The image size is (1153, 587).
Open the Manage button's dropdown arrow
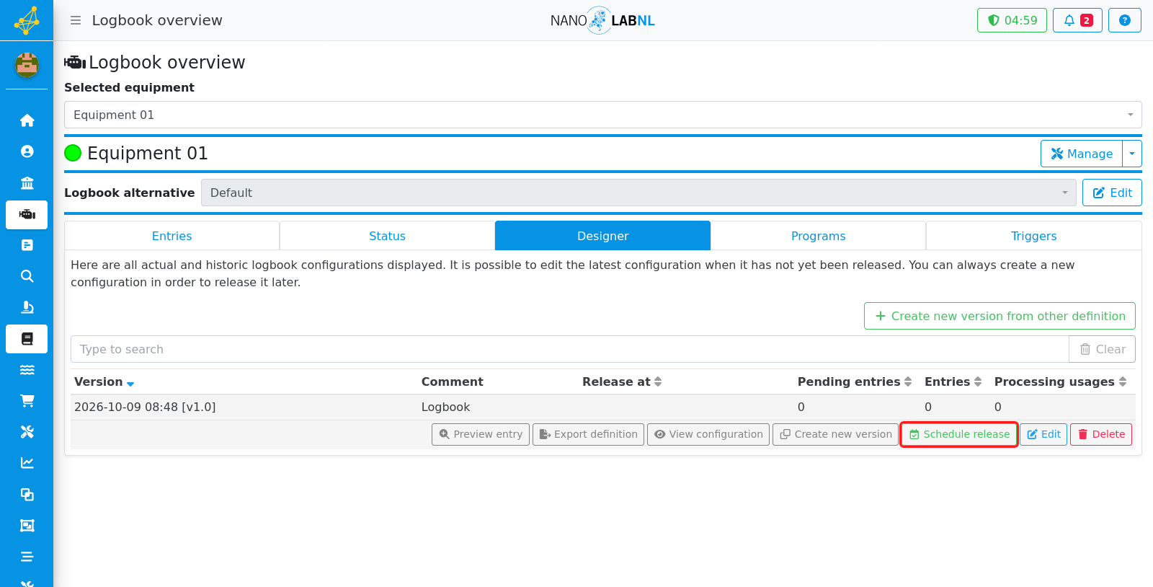pos(1132,154)
